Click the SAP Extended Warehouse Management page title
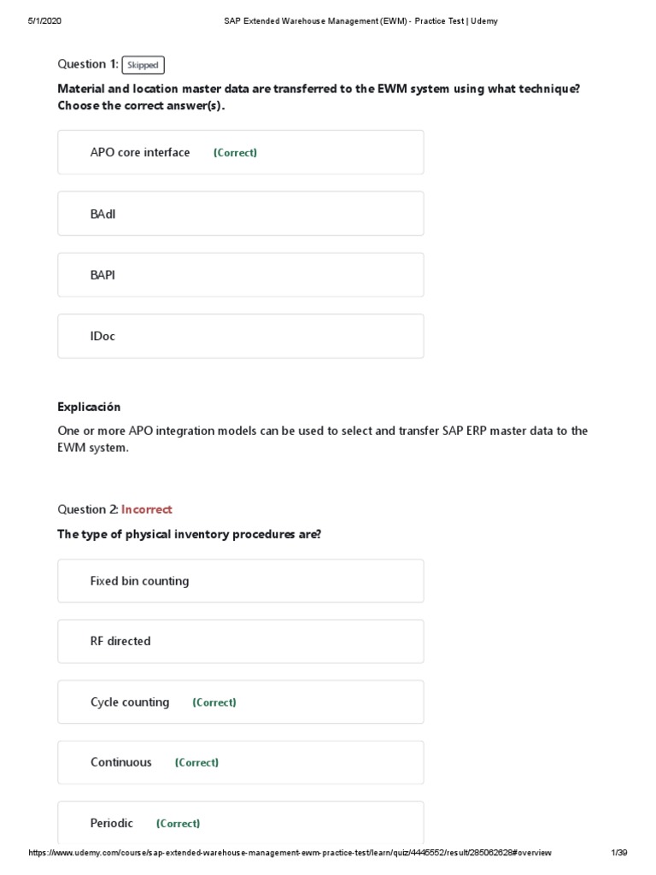 click(354, 21)
